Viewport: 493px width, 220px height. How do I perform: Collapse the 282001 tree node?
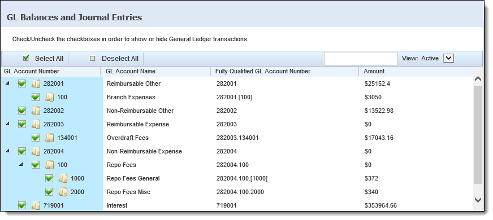click(7, 83)
